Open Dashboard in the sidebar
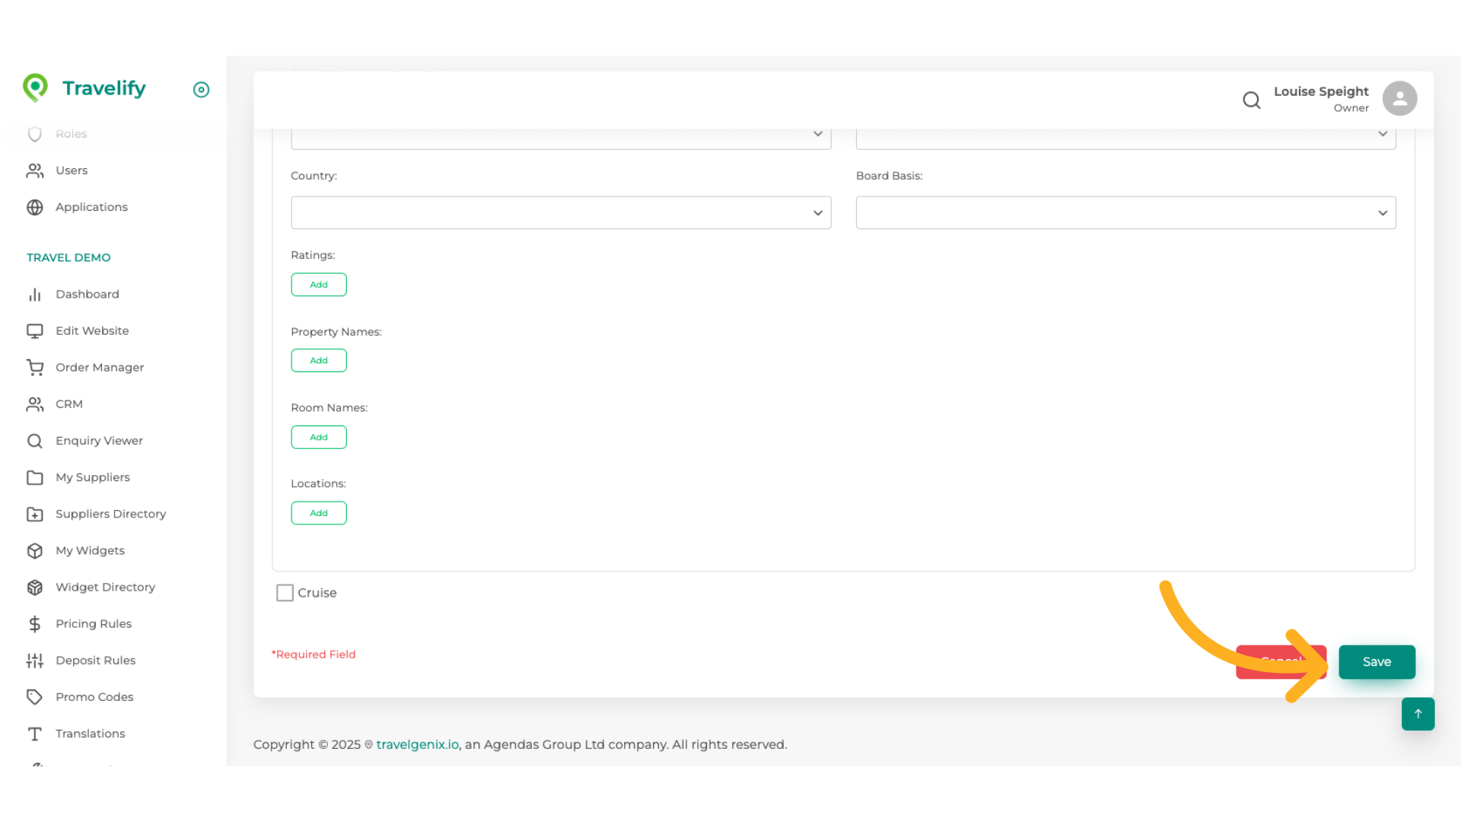 point(87,295)
